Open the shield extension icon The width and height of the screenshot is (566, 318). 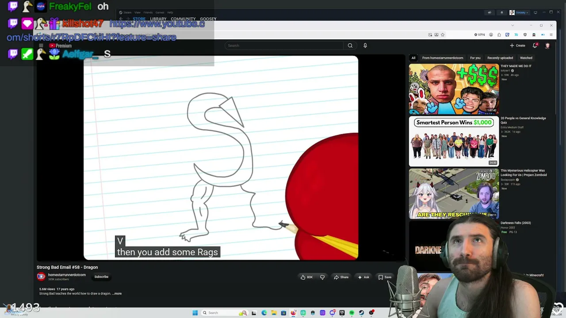point(525,34)
